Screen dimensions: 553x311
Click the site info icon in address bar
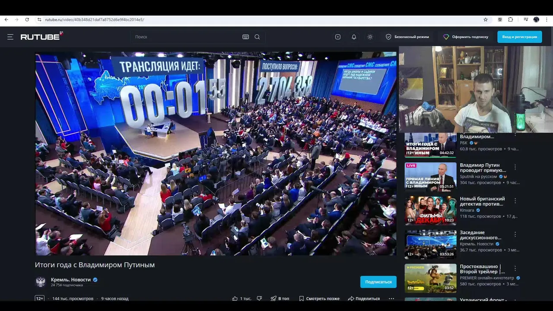(39, 19)
